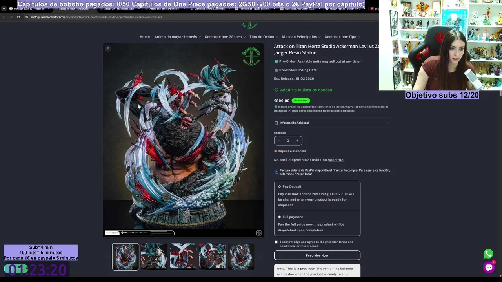502x282 pixels.
Task: Click the main product statue image
Action: (x=183, y=140)
